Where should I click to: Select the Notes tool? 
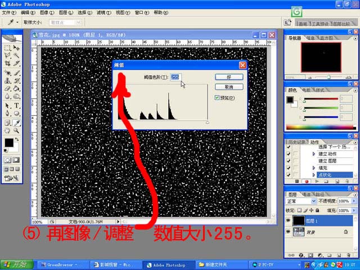pyautogui.click(x=7, y=123)
